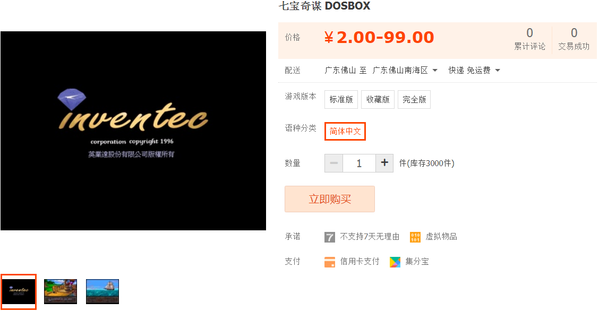Image resolution: width=599 pixels, height=311 pixels.
Task: Decrease quantity with the minus button
Action: [333, 163]
